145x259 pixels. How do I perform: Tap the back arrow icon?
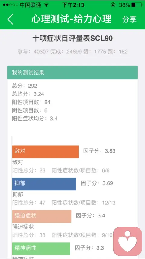tap(10, 19)
